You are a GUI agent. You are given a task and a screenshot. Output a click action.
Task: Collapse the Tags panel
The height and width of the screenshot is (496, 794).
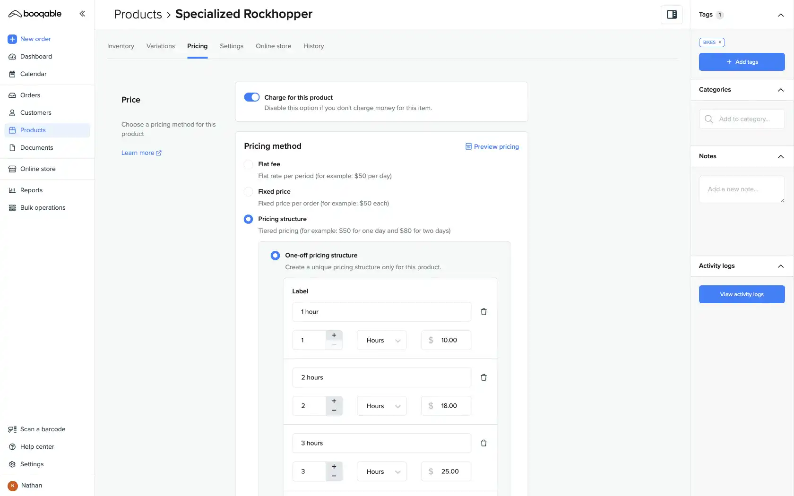point(781,15)
